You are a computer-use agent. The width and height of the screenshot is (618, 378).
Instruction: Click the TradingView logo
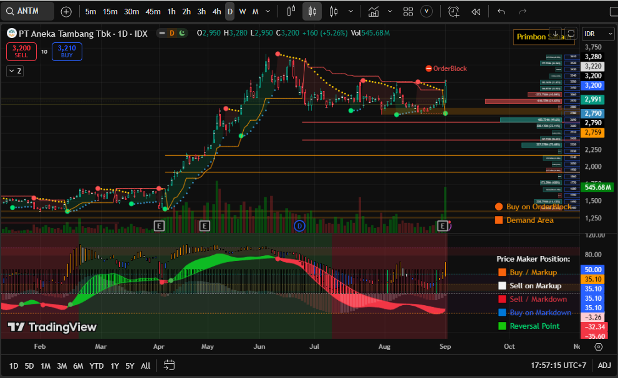[x=52, y=327]
